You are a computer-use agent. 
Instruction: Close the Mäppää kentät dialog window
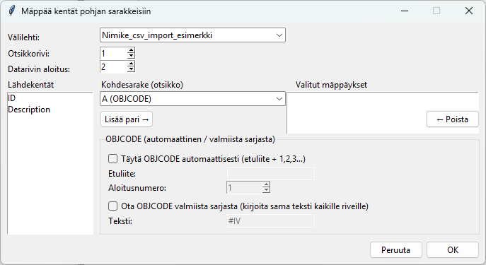[x=468, y=11]
